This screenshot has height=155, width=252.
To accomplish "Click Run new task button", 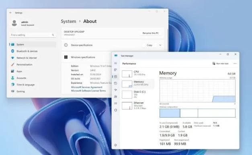I will 220,64.
